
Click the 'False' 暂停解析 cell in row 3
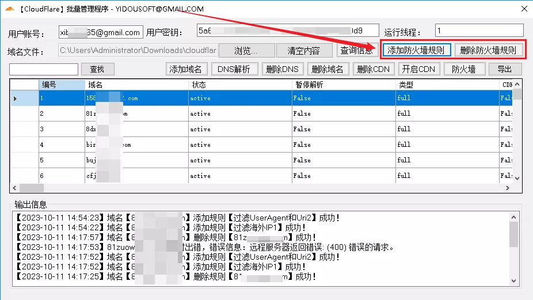(344, 129)
